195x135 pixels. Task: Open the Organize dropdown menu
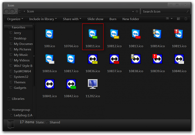point(15,19)
